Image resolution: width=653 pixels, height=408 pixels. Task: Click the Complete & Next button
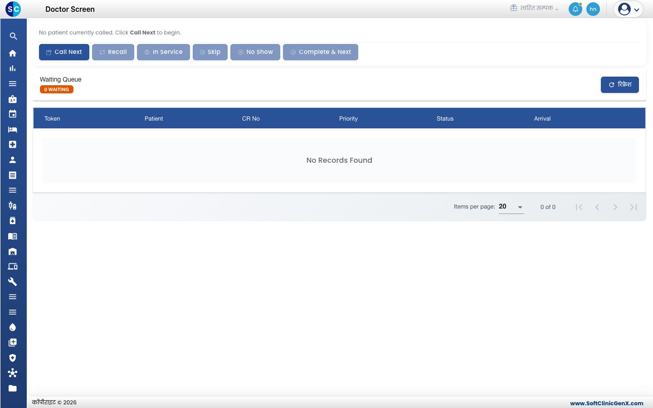coord(321,52)
